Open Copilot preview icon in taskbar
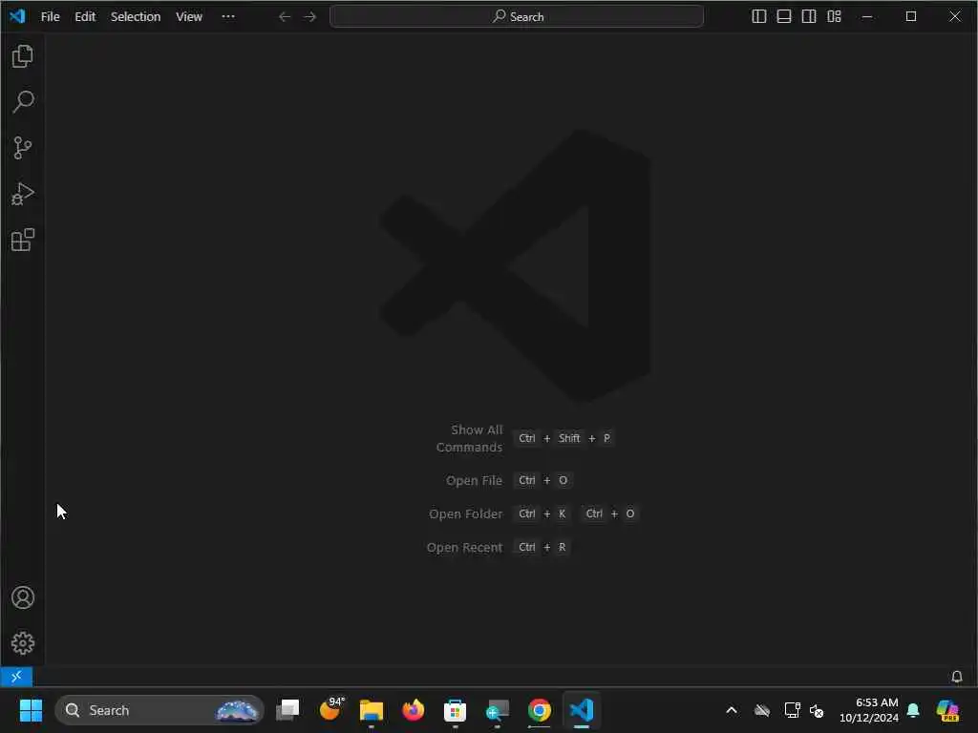 947,710
